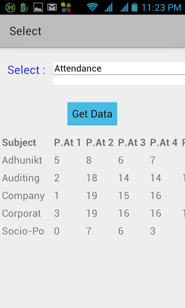Tap the battery percentage 89 status icon
Image resolution: width=185 pixels, height=308 pixels.
(10, 8)
